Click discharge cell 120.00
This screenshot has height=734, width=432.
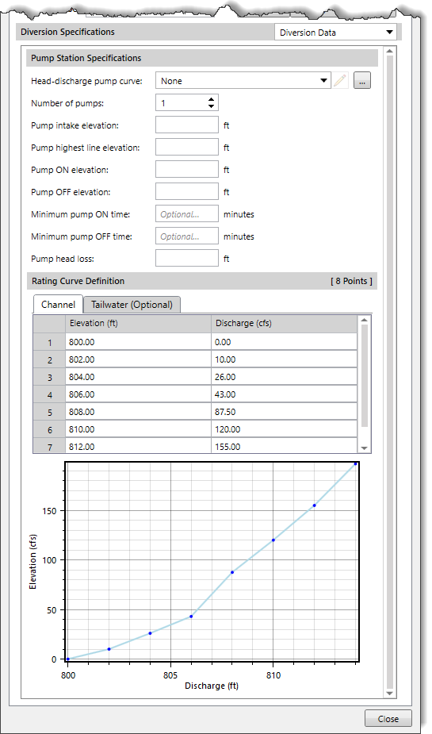pos(284,429)
